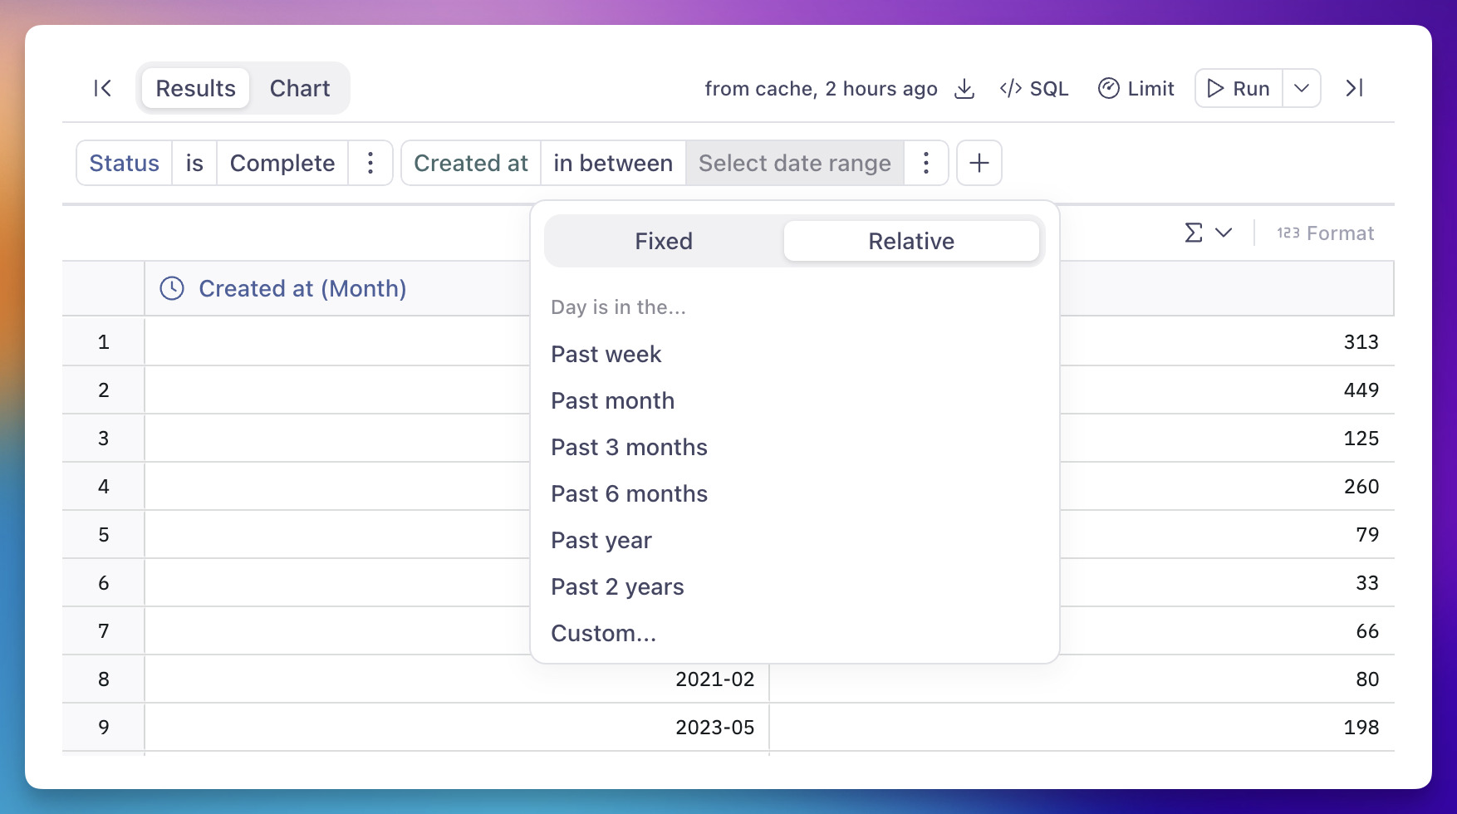Switch to the Chart tab

pos(299,88)
